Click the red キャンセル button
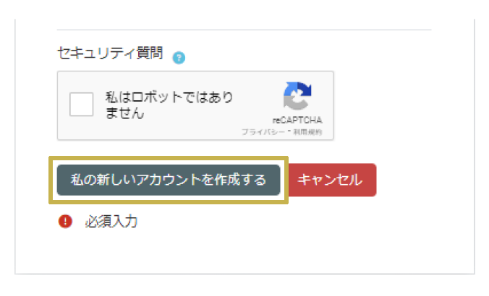The height and width of the screenshot is (296, 489). [x=333, y=180]
